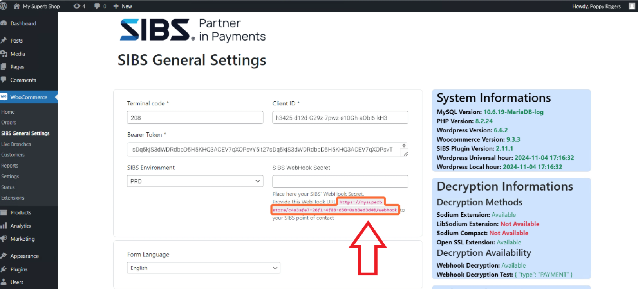Image resolution: width=638 pixels, height=289 pixels.
Task: Expand the Form Language dropdown
Action: 203,268
